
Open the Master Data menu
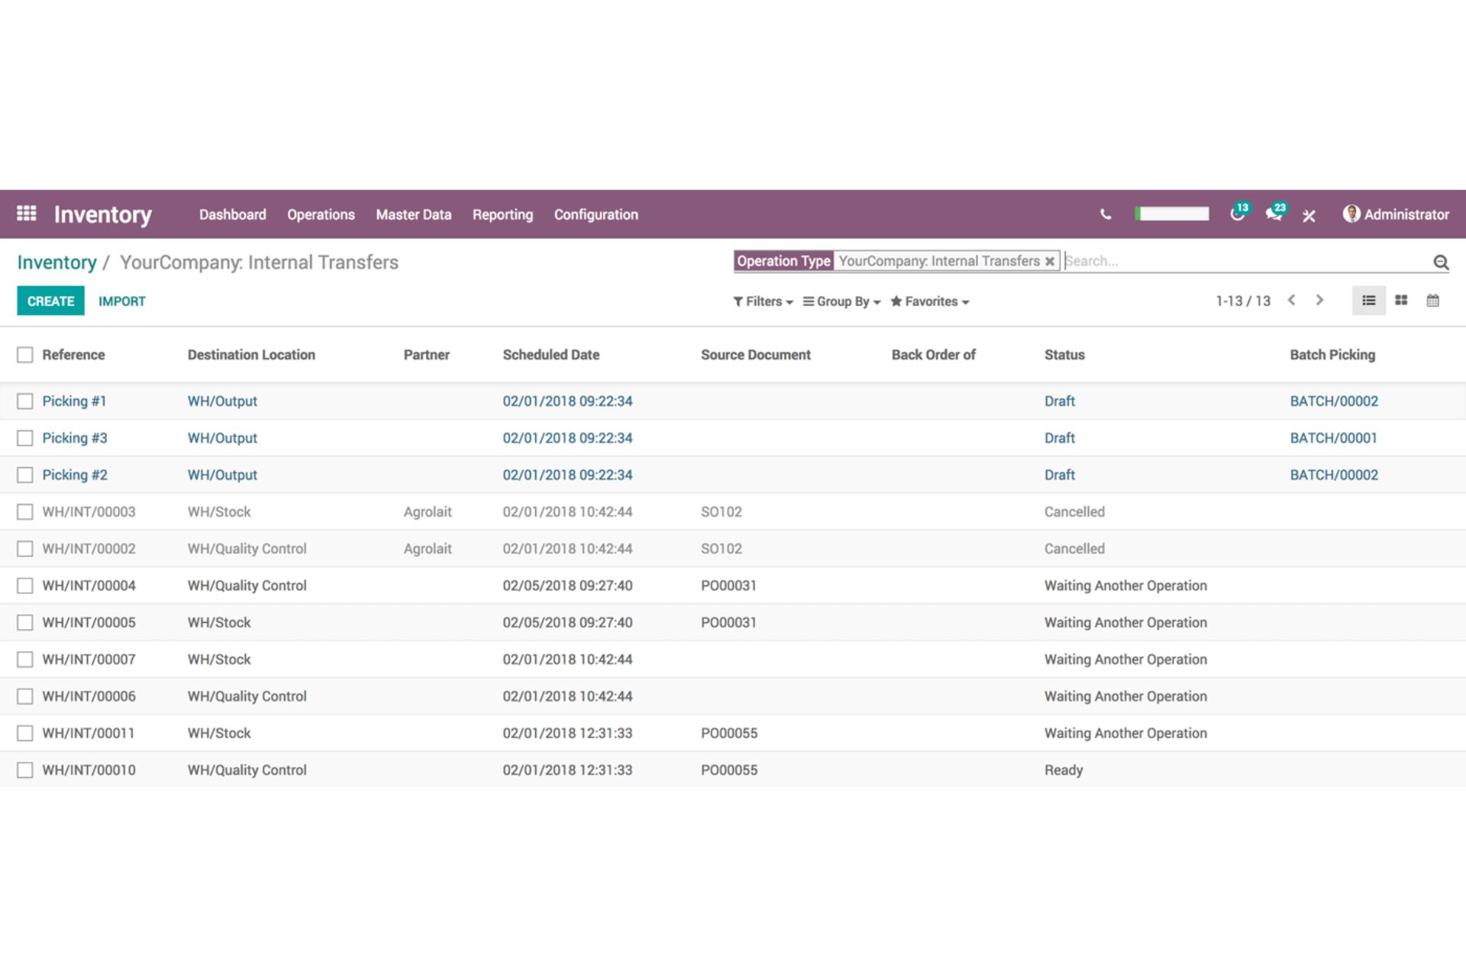click(413, 214)
